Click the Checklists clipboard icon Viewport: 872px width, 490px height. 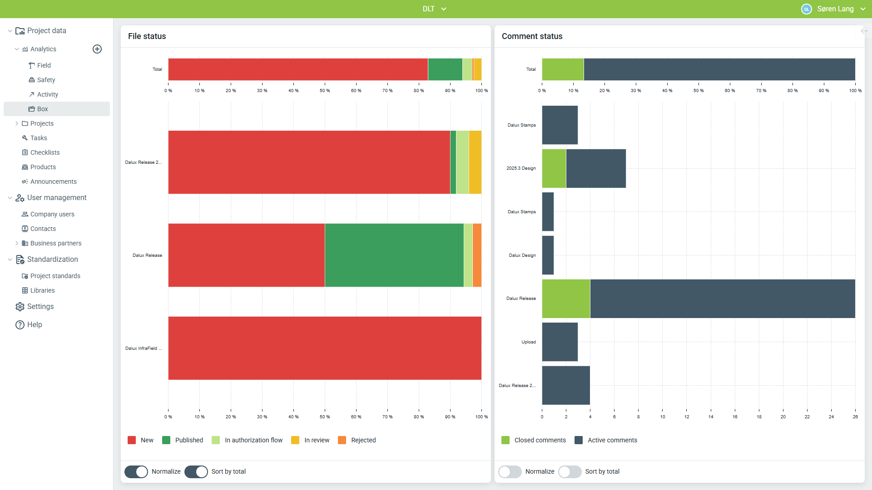tap(25, 152)
